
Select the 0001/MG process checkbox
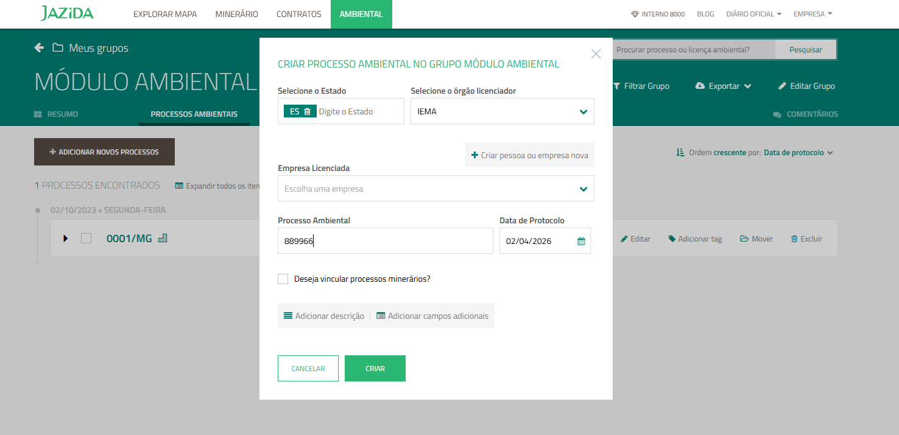pyautogui.click(x=86, y=238)
